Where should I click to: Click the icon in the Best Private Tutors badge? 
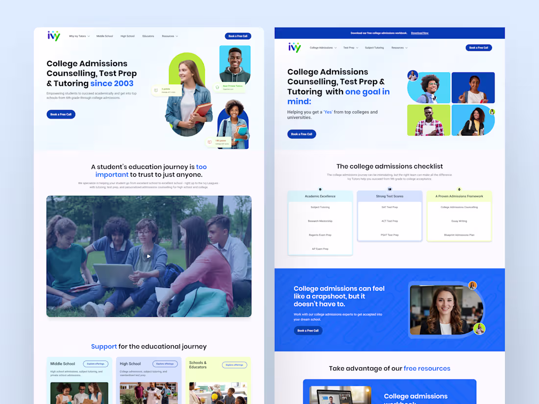(217, 88)
